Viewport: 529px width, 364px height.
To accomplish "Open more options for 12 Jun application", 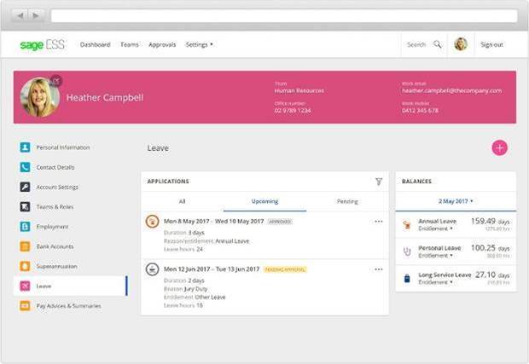I will click(379, 269).
